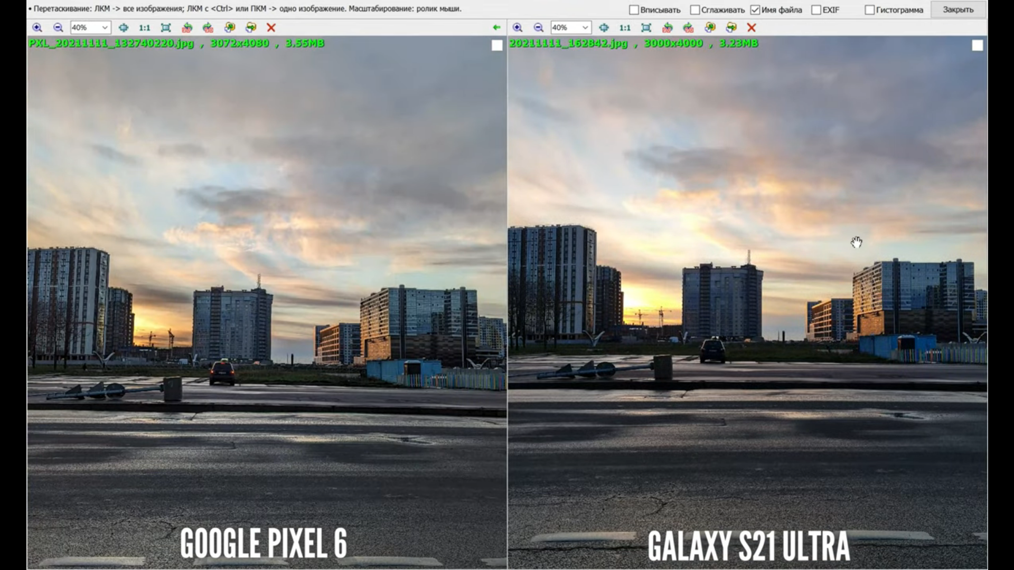This screenshot has width=1014, height=570.
Task: Rotate the right image clockwise
Action: [689, 27]
